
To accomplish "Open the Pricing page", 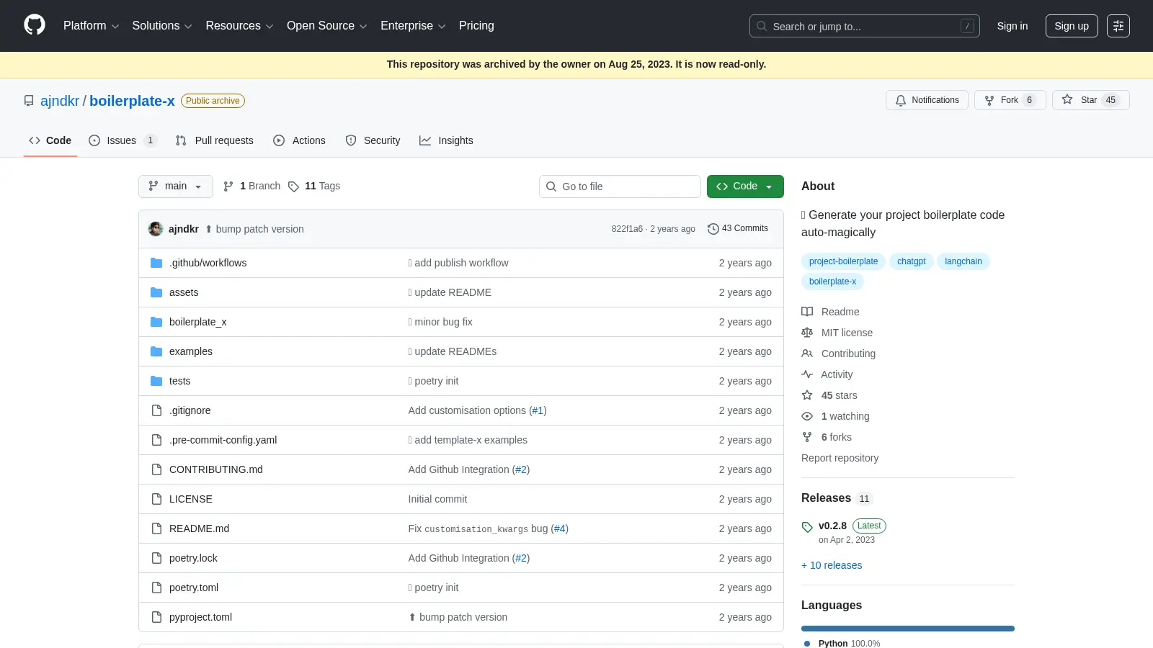I will coord(476,26).
